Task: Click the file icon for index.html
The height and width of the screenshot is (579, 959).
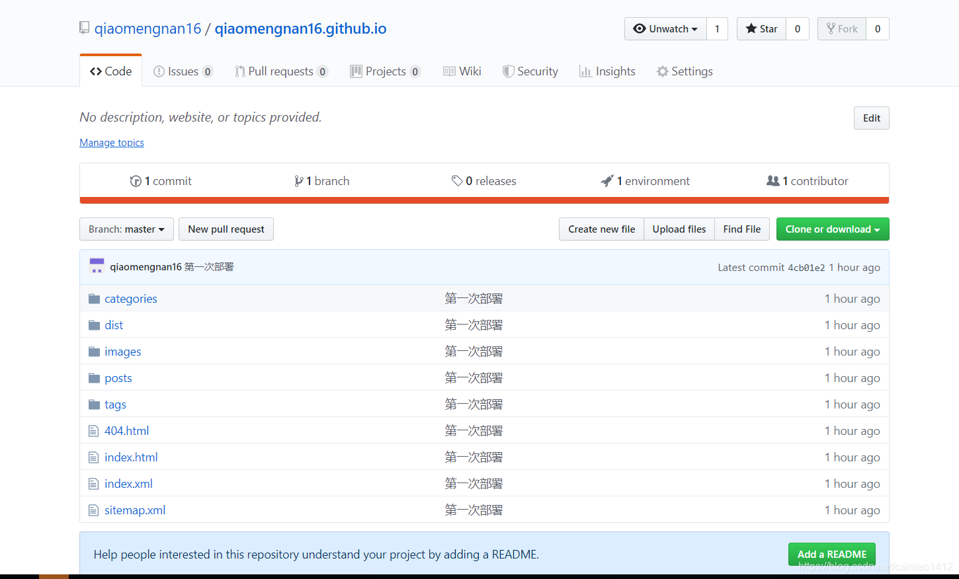Action: pyautogui.click(x=94, y=457)
